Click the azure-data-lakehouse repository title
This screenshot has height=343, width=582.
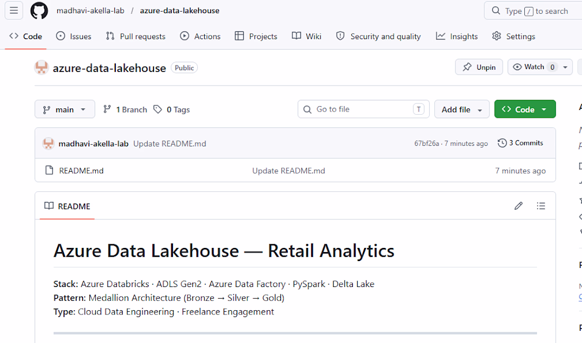click(x=109, y=68)
